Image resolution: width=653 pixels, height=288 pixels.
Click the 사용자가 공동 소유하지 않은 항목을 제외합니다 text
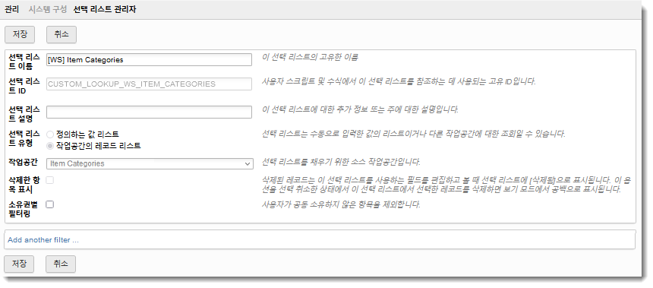click(341, 204)
